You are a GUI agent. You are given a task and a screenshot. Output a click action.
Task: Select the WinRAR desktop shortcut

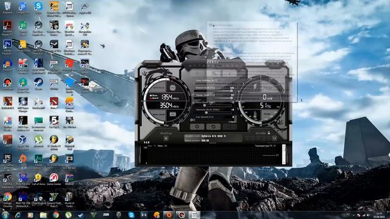[69, 179]
